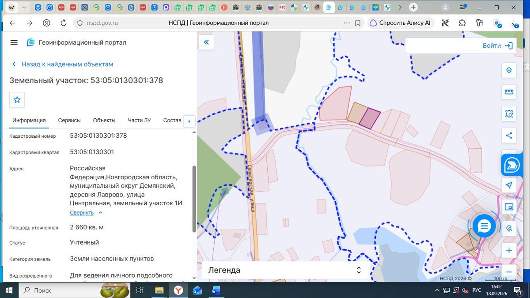
Task: Switch to the Информация tab
Action: [x=29, y=121]
